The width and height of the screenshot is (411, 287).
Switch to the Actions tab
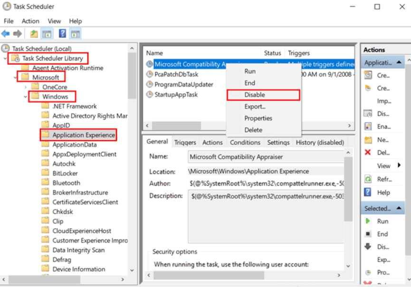click(212, 143)
